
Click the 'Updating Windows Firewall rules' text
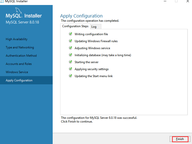tap(96, 41)
